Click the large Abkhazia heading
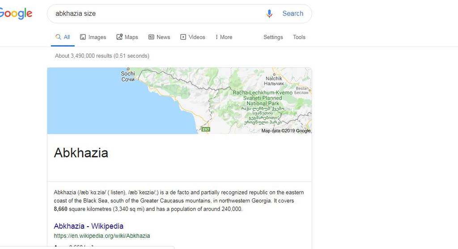This screenshot has height=249, width=458. (81, 153)
